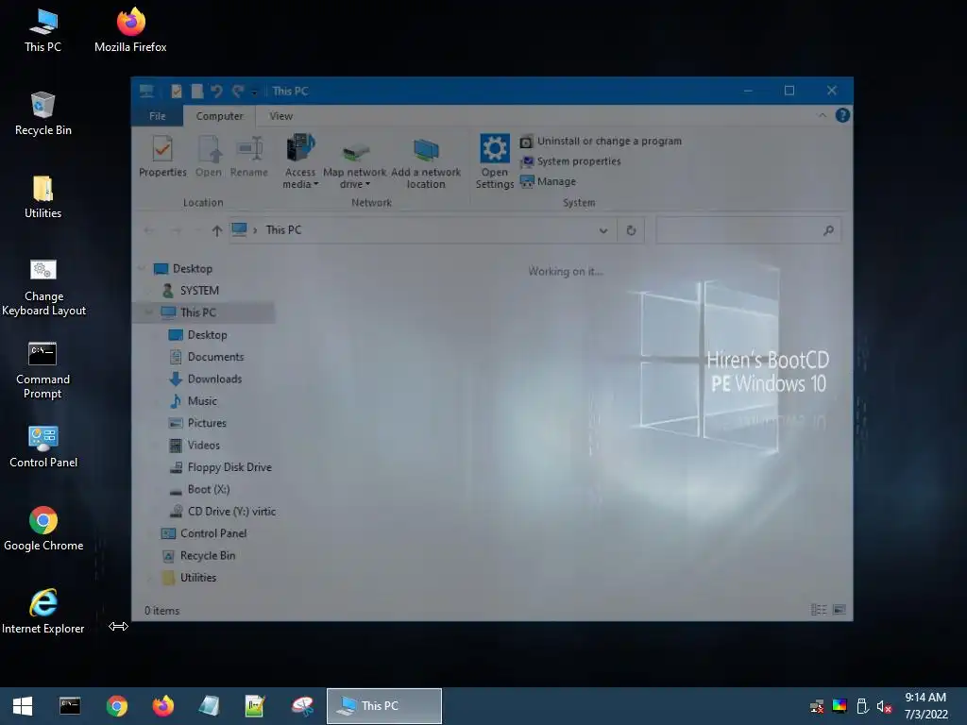Open the Windows Start menu
This screenshot has width=967, height=725.
[23, 706]
